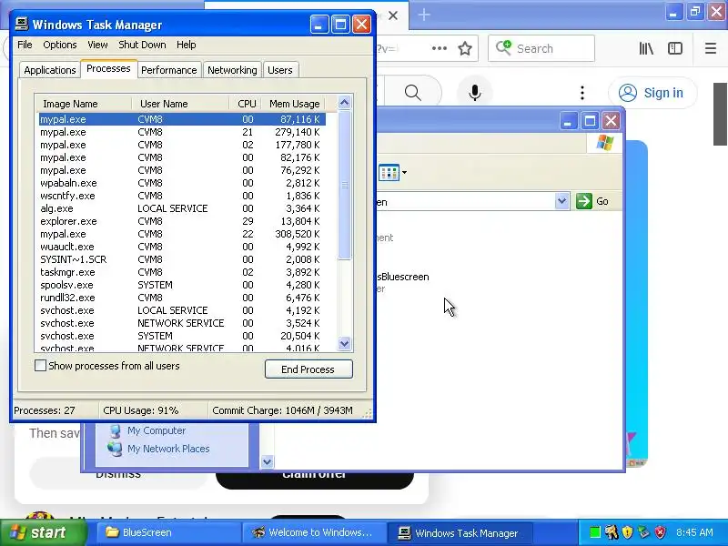Open the Windows Start menu

tap(43, 532)
